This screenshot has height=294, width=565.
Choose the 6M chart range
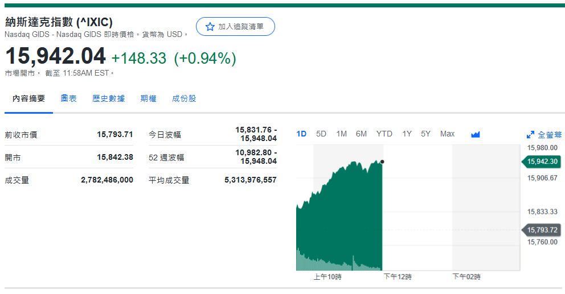point(361,134)
